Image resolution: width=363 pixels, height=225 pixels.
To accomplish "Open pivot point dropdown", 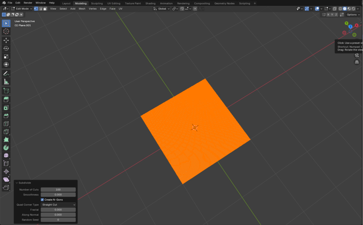I will [x=175, y=9].
